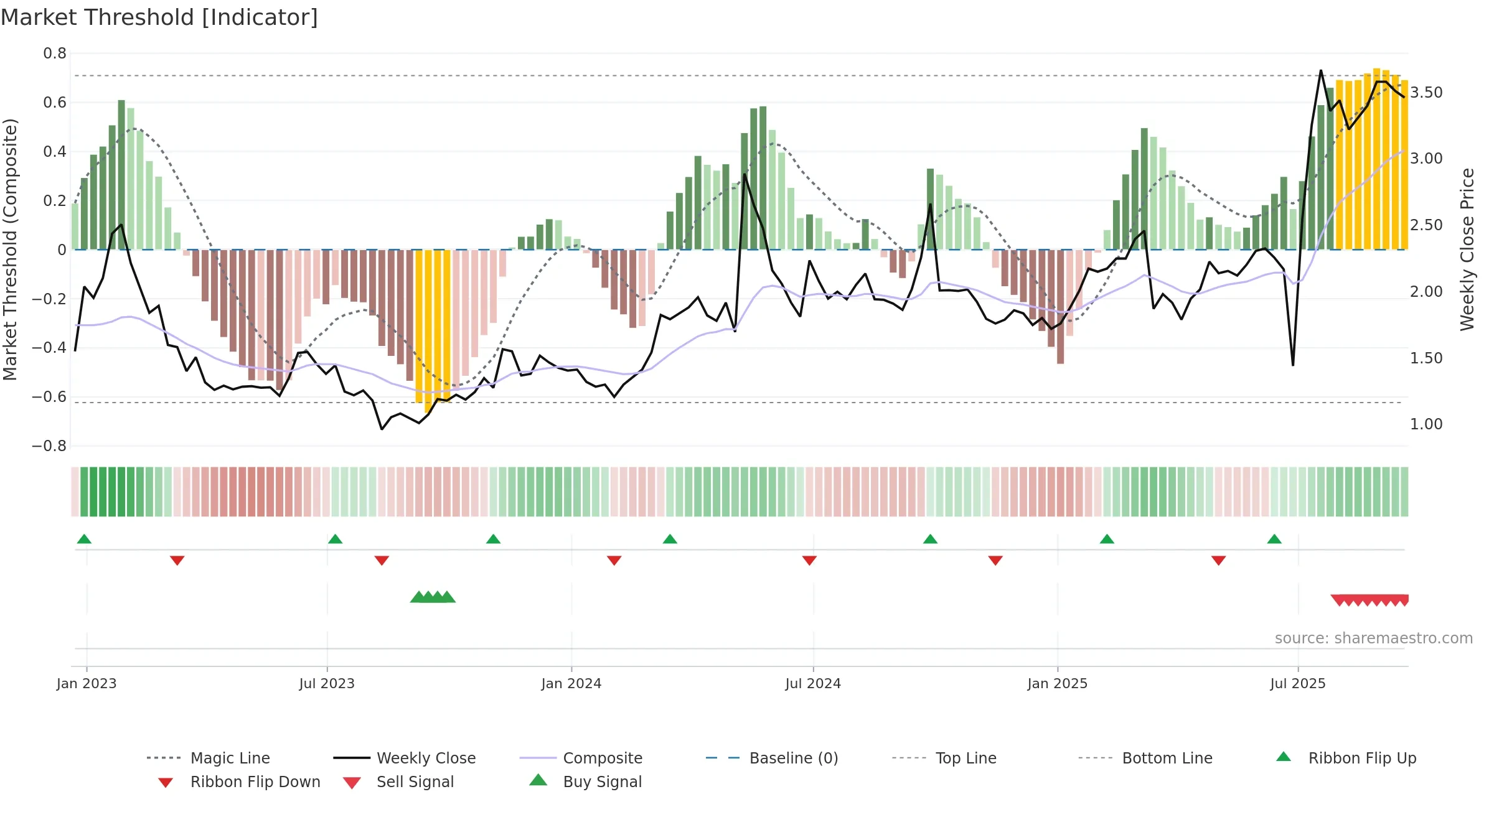Click the Ribbon Flip Down marker before Jan 2025

click(x=995, y=561)
